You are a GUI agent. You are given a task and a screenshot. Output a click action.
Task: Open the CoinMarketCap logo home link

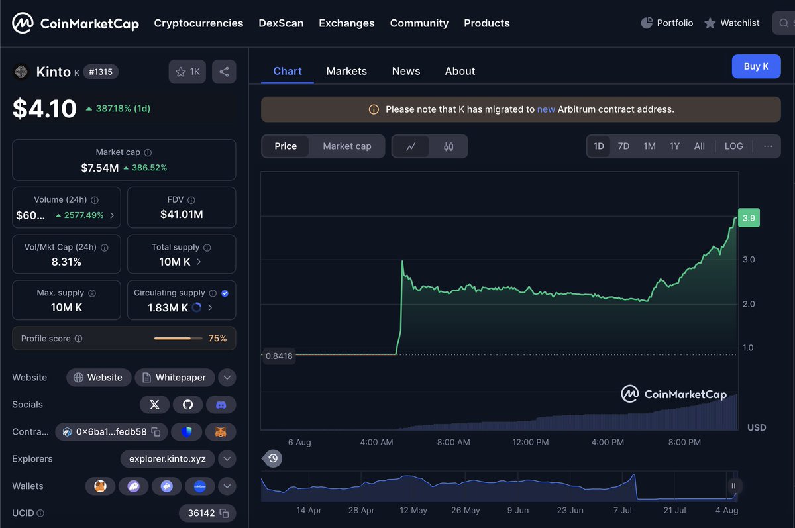pyautogui.click(x=76, y=23)
